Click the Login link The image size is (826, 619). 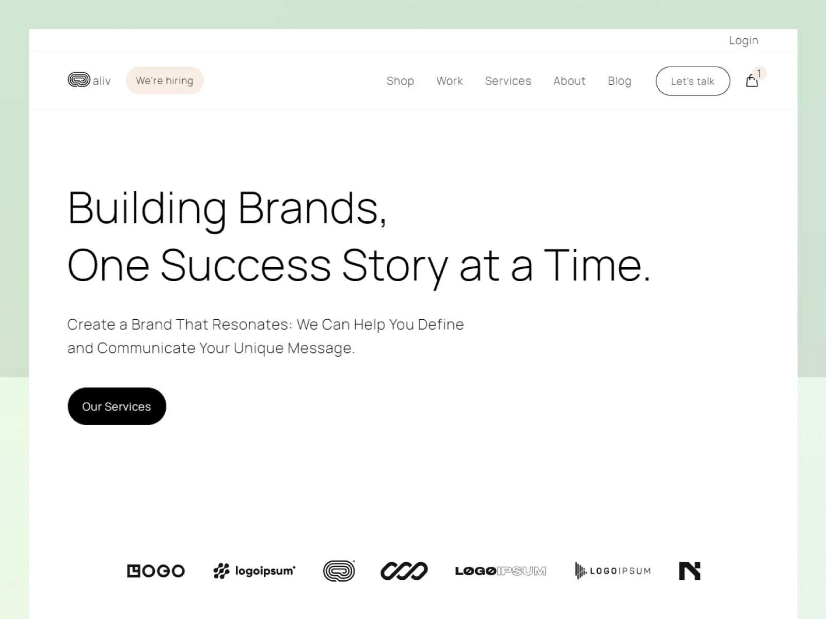pos(743,40)
